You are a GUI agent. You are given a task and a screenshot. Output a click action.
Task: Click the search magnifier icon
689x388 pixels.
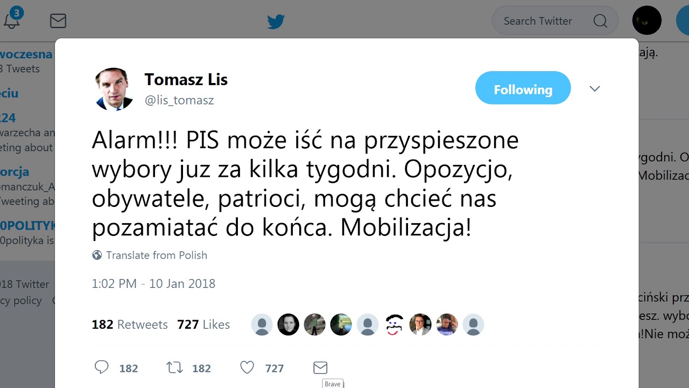tap(600, 21)
